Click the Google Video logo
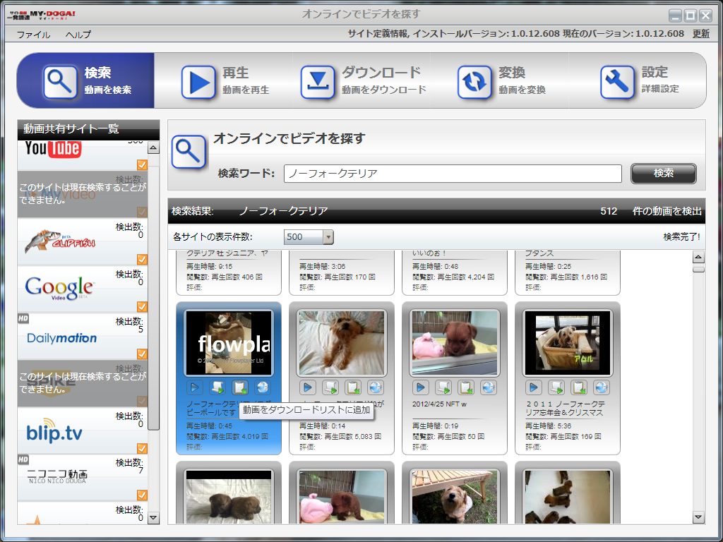This screenshot has width=723, height=542. (x=59, y=289)
